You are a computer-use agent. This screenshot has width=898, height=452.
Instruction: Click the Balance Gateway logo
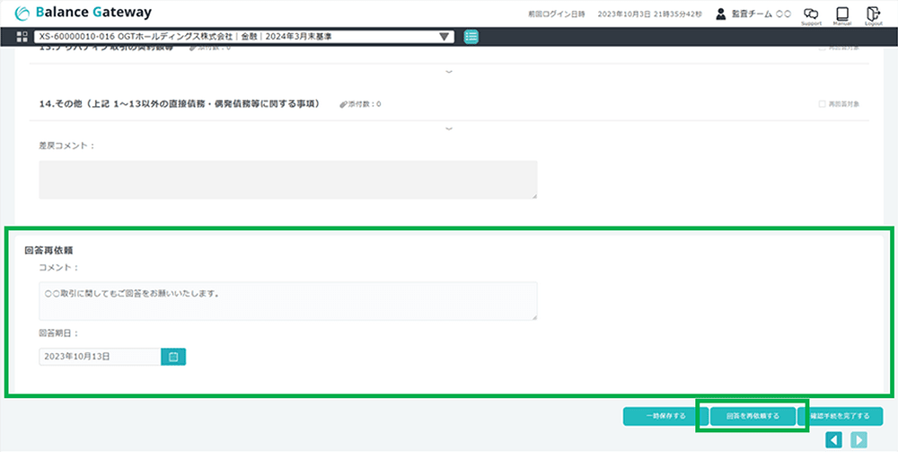tap(84, 13)
